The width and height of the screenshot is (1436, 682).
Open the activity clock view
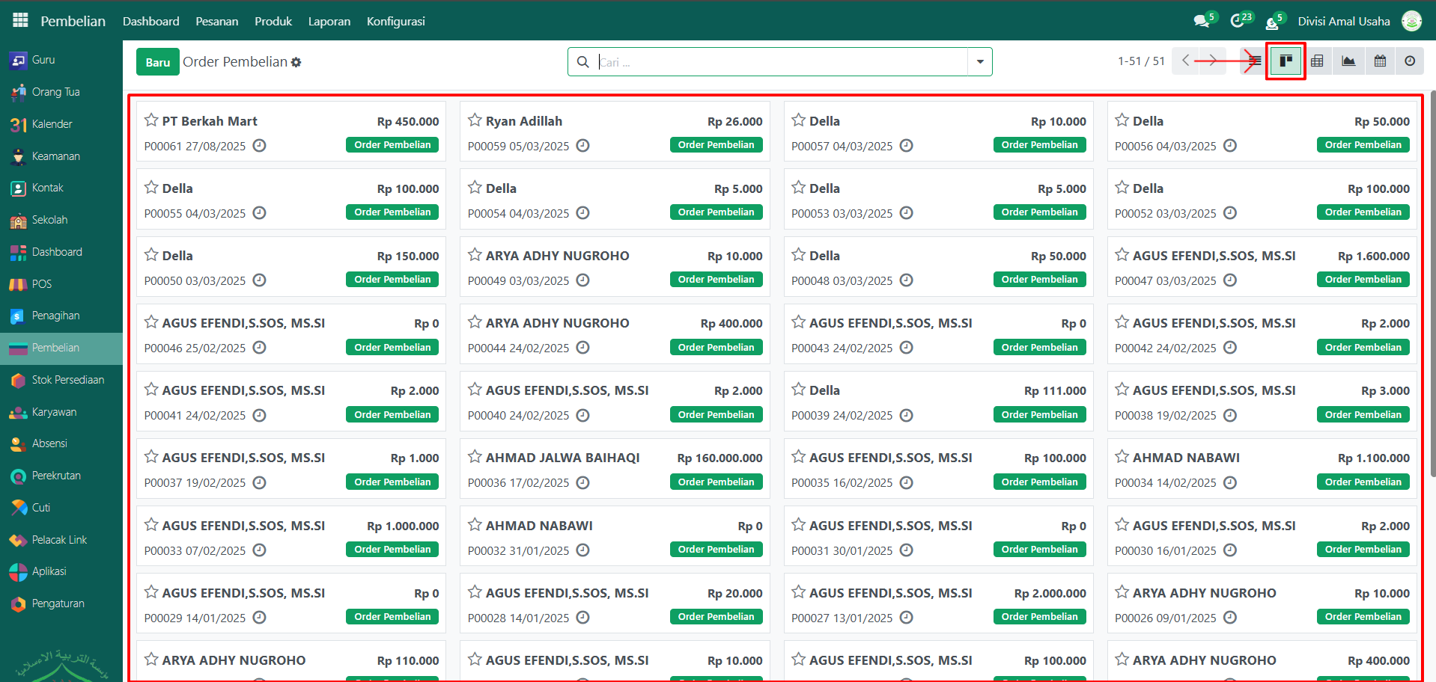pyautogui.click(x=1410, y=61)
